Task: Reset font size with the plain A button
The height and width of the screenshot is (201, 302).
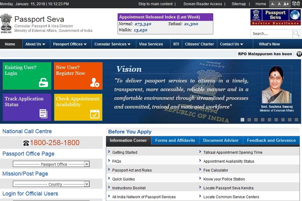Action: point(279,4)
